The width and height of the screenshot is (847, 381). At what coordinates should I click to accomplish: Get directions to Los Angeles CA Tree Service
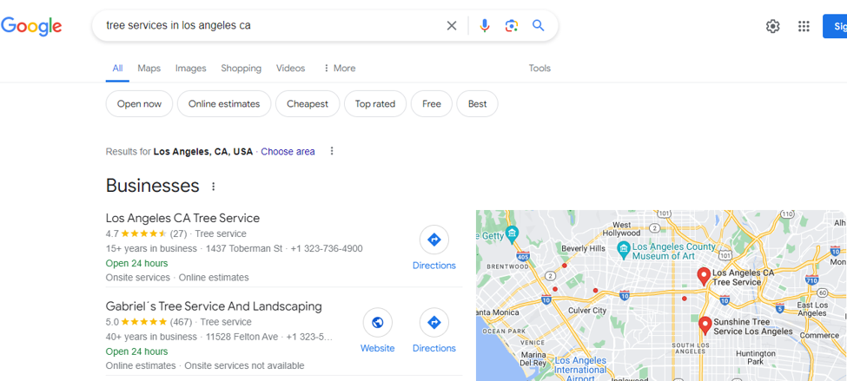pyautogui.click(x=434, y=247)
